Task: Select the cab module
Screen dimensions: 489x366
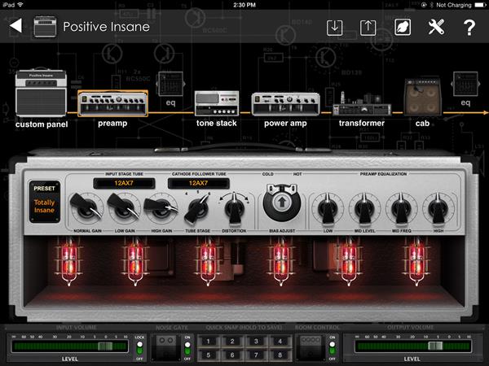Action: (x=422, y=97)
